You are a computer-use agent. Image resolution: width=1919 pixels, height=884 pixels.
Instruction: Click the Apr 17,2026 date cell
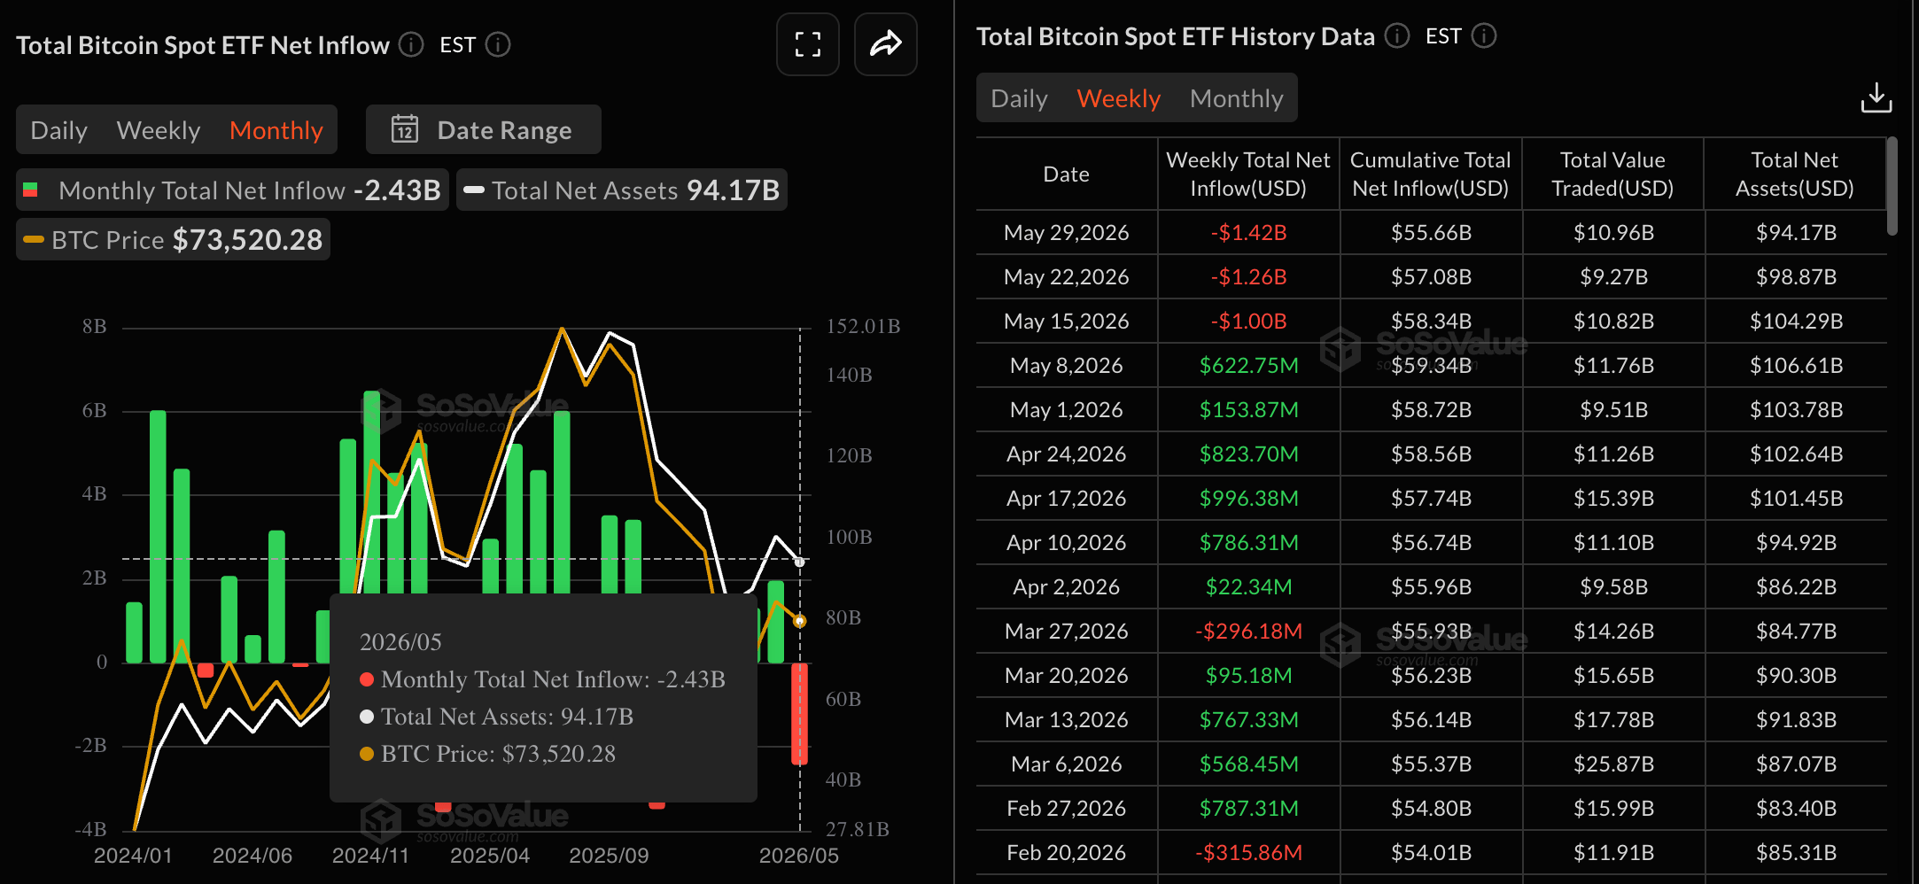pyautogui.click(x=1067, y=498)
